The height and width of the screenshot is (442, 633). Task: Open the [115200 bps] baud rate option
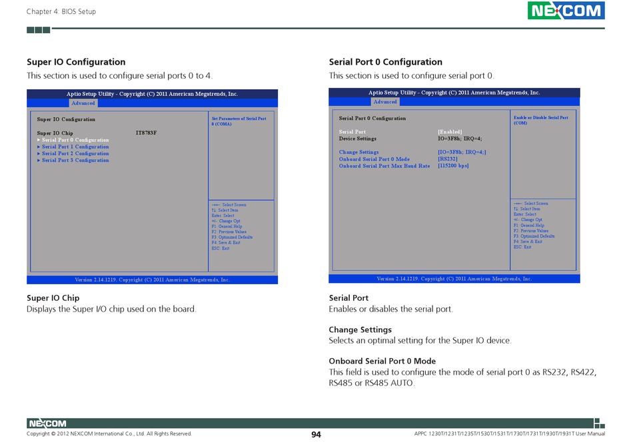[453, 166]
